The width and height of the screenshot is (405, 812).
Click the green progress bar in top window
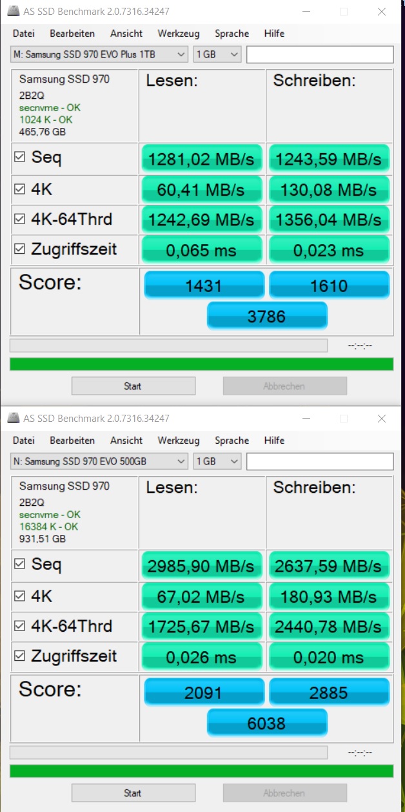(202, 364)
